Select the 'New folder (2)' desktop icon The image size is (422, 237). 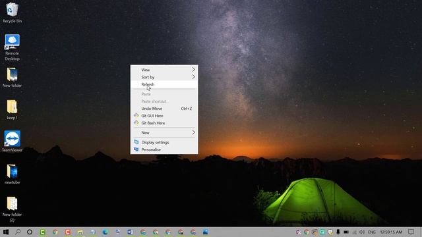(x=12, y=209)
